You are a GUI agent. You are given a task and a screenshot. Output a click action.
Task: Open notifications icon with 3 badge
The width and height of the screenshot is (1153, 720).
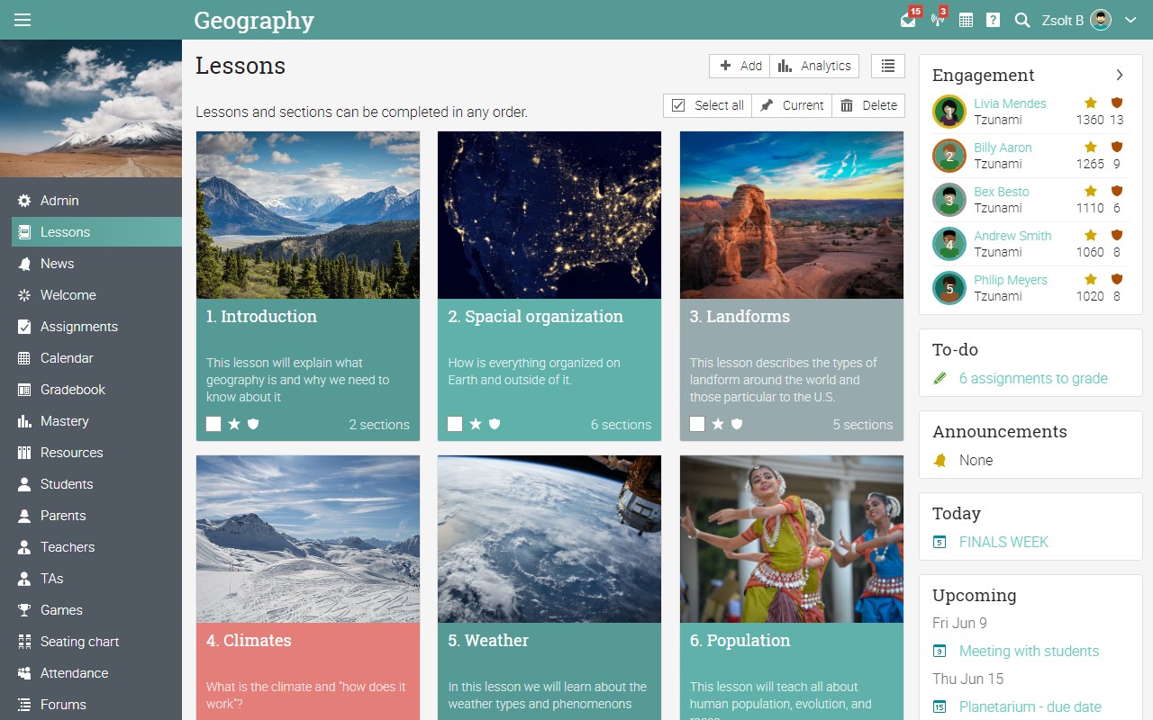point(937,20)
